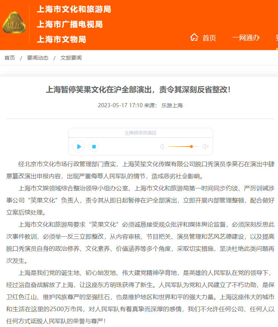Click the low-volume speaker icon

(x=162, y=147)
